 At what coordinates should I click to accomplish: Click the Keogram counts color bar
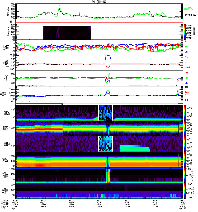tap(185, 32)
